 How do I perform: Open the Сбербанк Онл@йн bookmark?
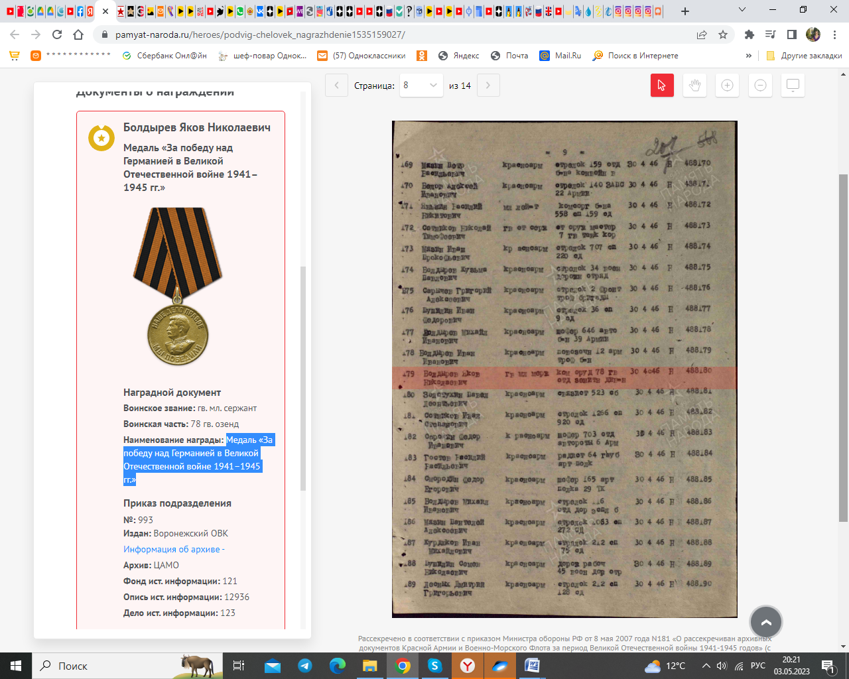164,56
